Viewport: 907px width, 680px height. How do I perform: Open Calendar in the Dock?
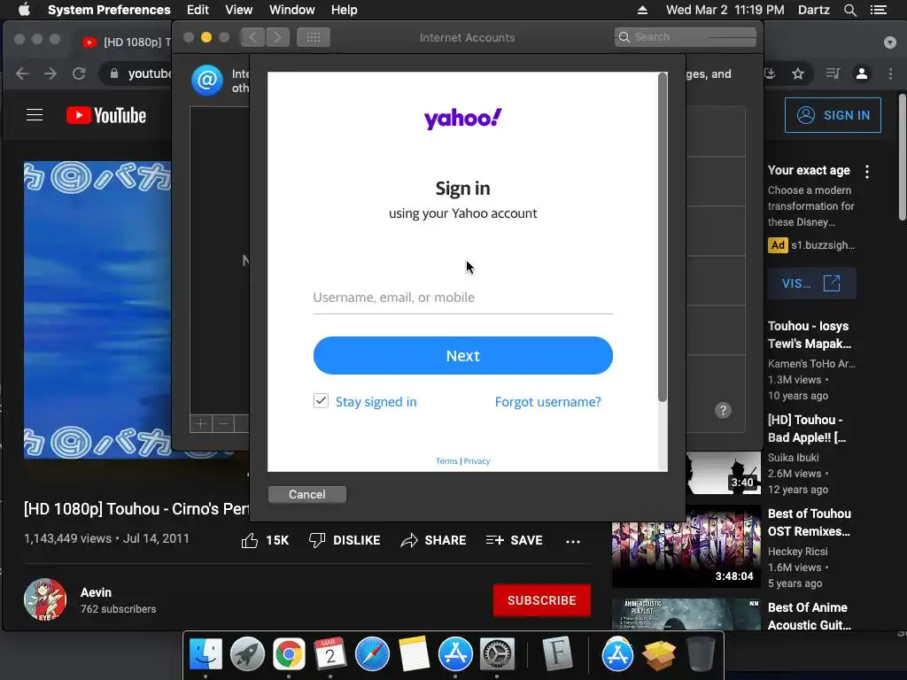pos(330,654)
